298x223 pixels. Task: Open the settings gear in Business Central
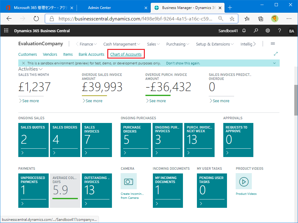[268, 31]
